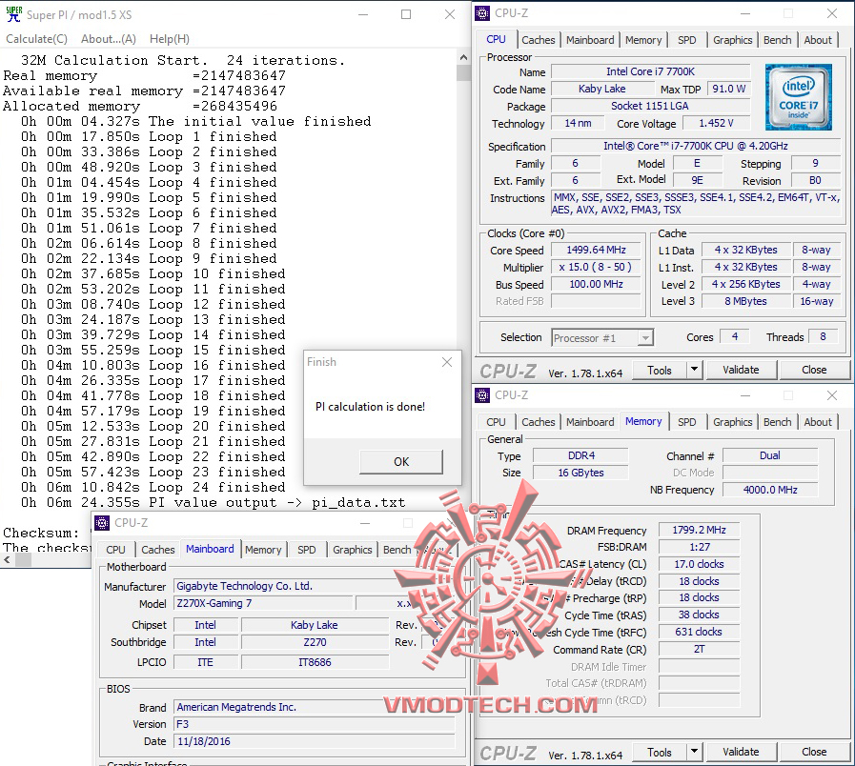Select Bench tab in Memory CPU-Z window

click(x=777, y=422)
